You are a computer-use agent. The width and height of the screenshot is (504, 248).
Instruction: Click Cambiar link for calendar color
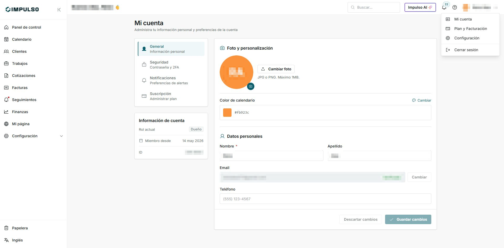click(422, 100)
